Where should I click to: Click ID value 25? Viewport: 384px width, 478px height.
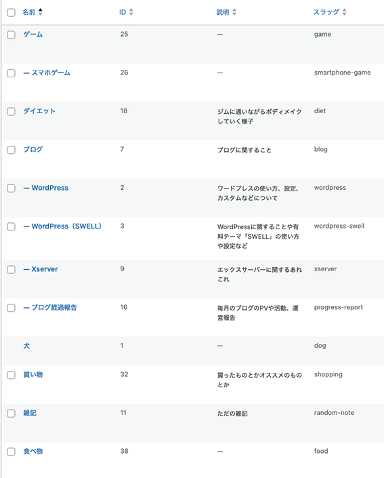(124, 34)
